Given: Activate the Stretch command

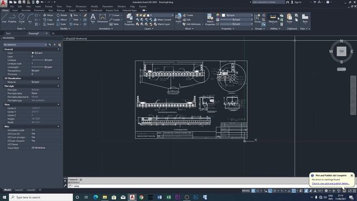Looking at the screenshot, I should coord(49,24).
